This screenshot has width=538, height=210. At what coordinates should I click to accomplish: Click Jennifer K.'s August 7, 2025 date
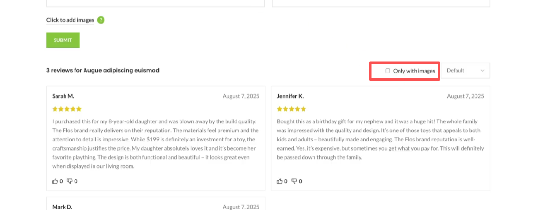point(465,96)
